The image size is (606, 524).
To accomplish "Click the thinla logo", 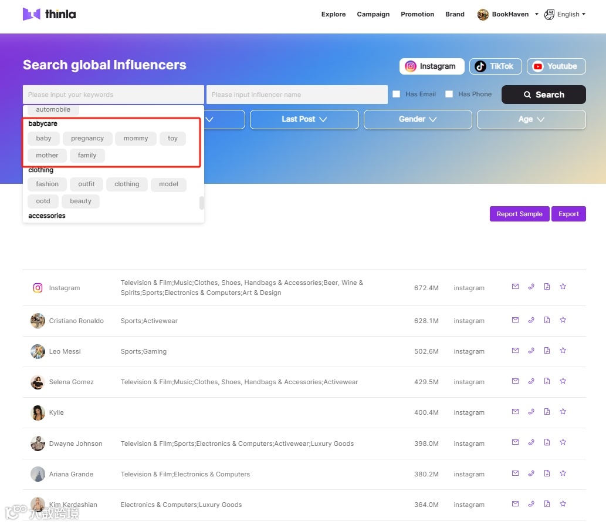I will click(49, 14).
